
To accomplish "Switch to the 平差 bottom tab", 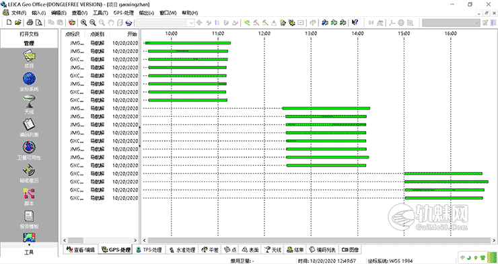I will pos(210,249).
